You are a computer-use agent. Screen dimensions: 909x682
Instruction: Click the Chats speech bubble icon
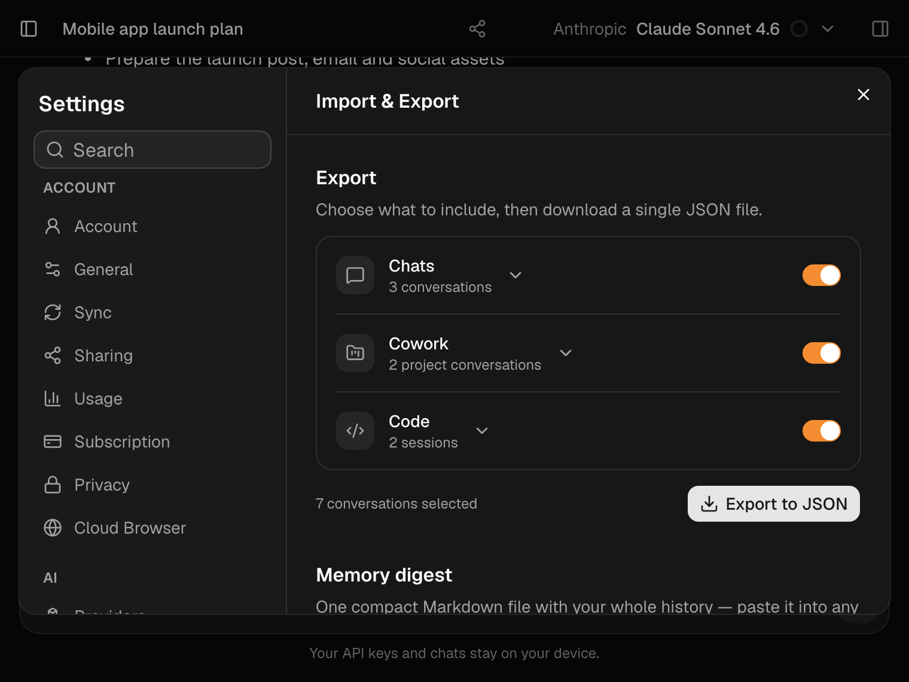[355, 275]
